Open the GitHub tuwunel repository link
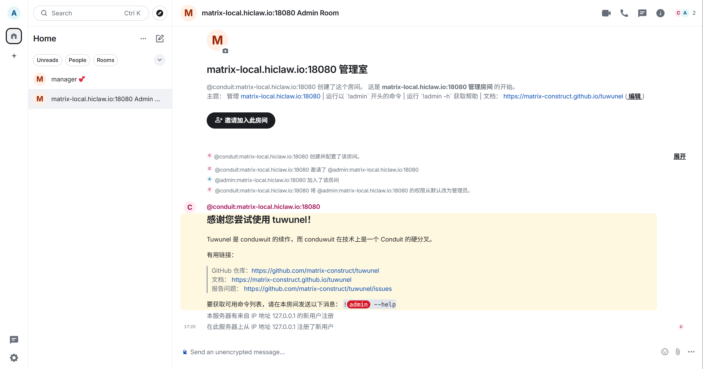Screen dimensions: 703x369 tap(315, 271)
